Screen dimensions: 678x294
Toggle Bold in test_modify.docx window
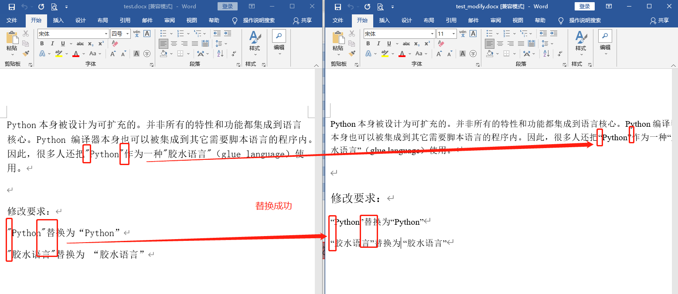(x=368, y=44)
